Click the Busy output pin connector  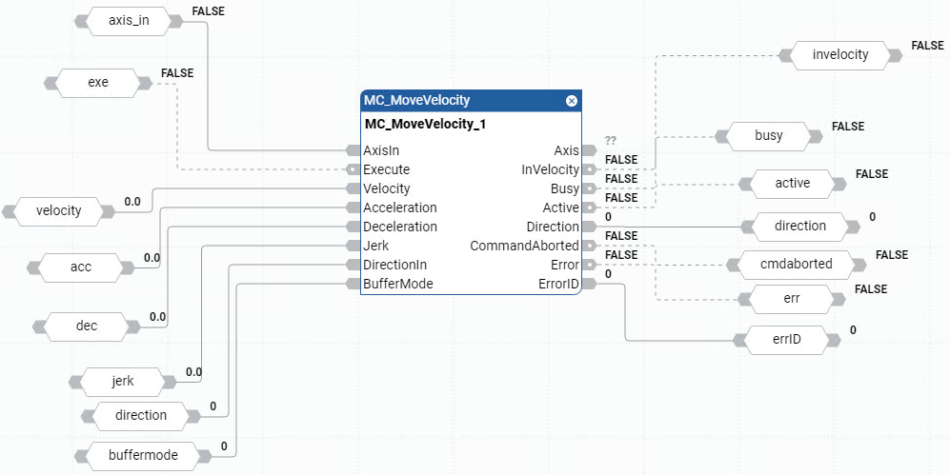[590, 188]
